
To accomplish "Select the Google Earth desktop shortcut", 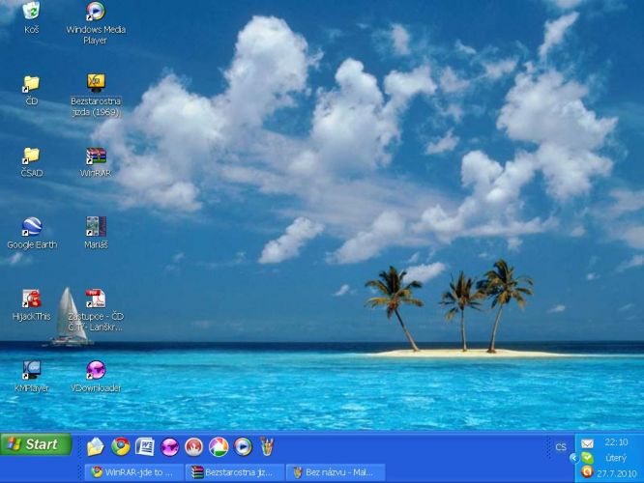I will click(32, 233).
